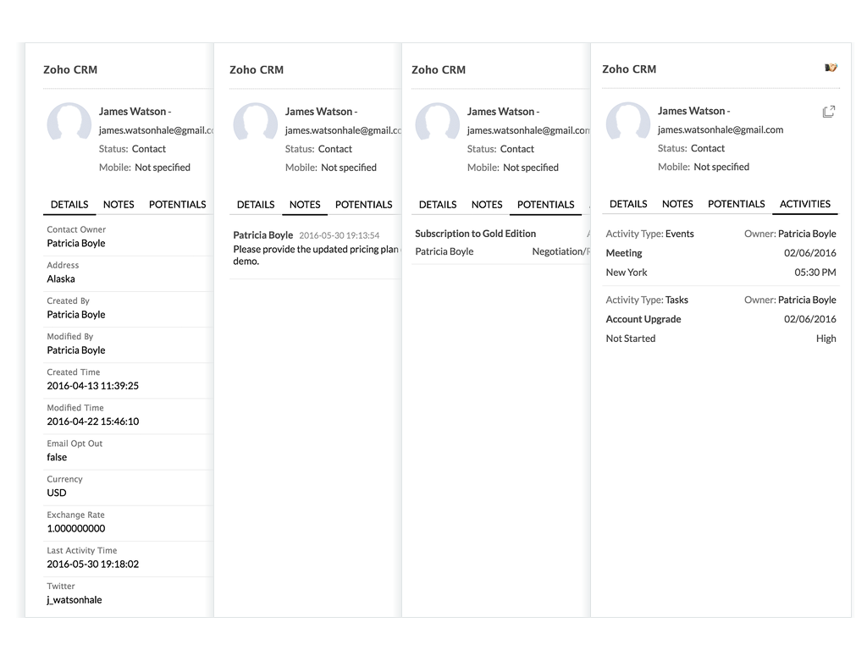The width and height of the screenshot is (867, 650).
Task: Click the handshake deal icon in the header
Action: coord(831,68)
